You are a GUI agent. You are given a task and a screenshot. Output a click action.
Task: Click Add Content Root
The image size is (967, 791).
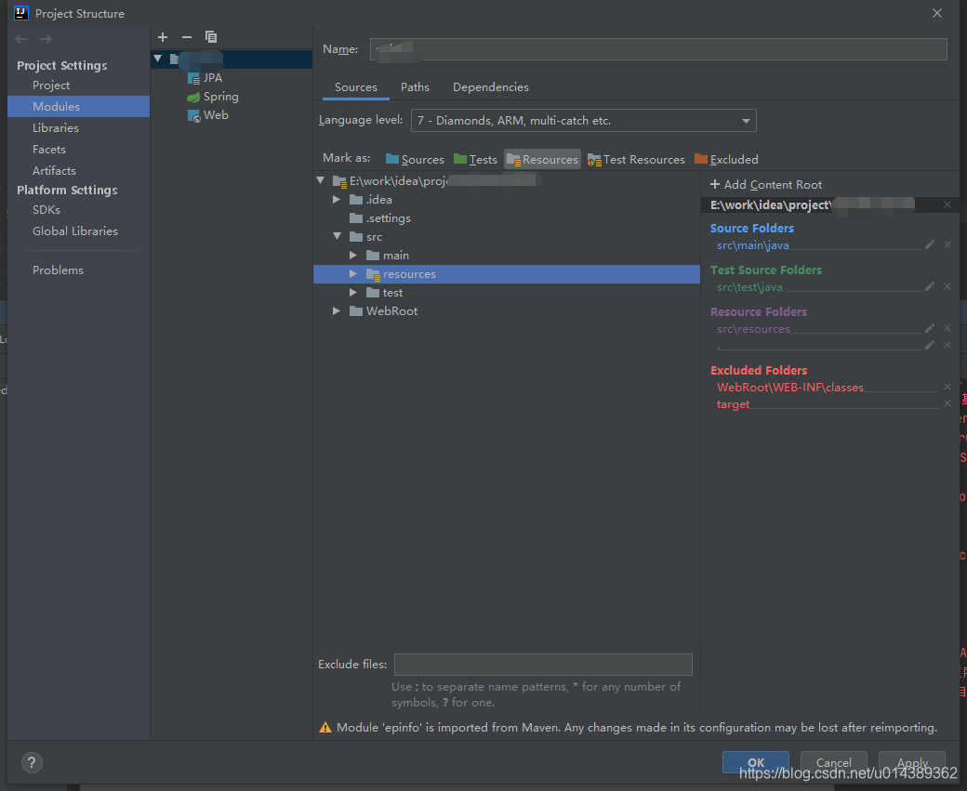pyautogui.click(x=766, y=184)
